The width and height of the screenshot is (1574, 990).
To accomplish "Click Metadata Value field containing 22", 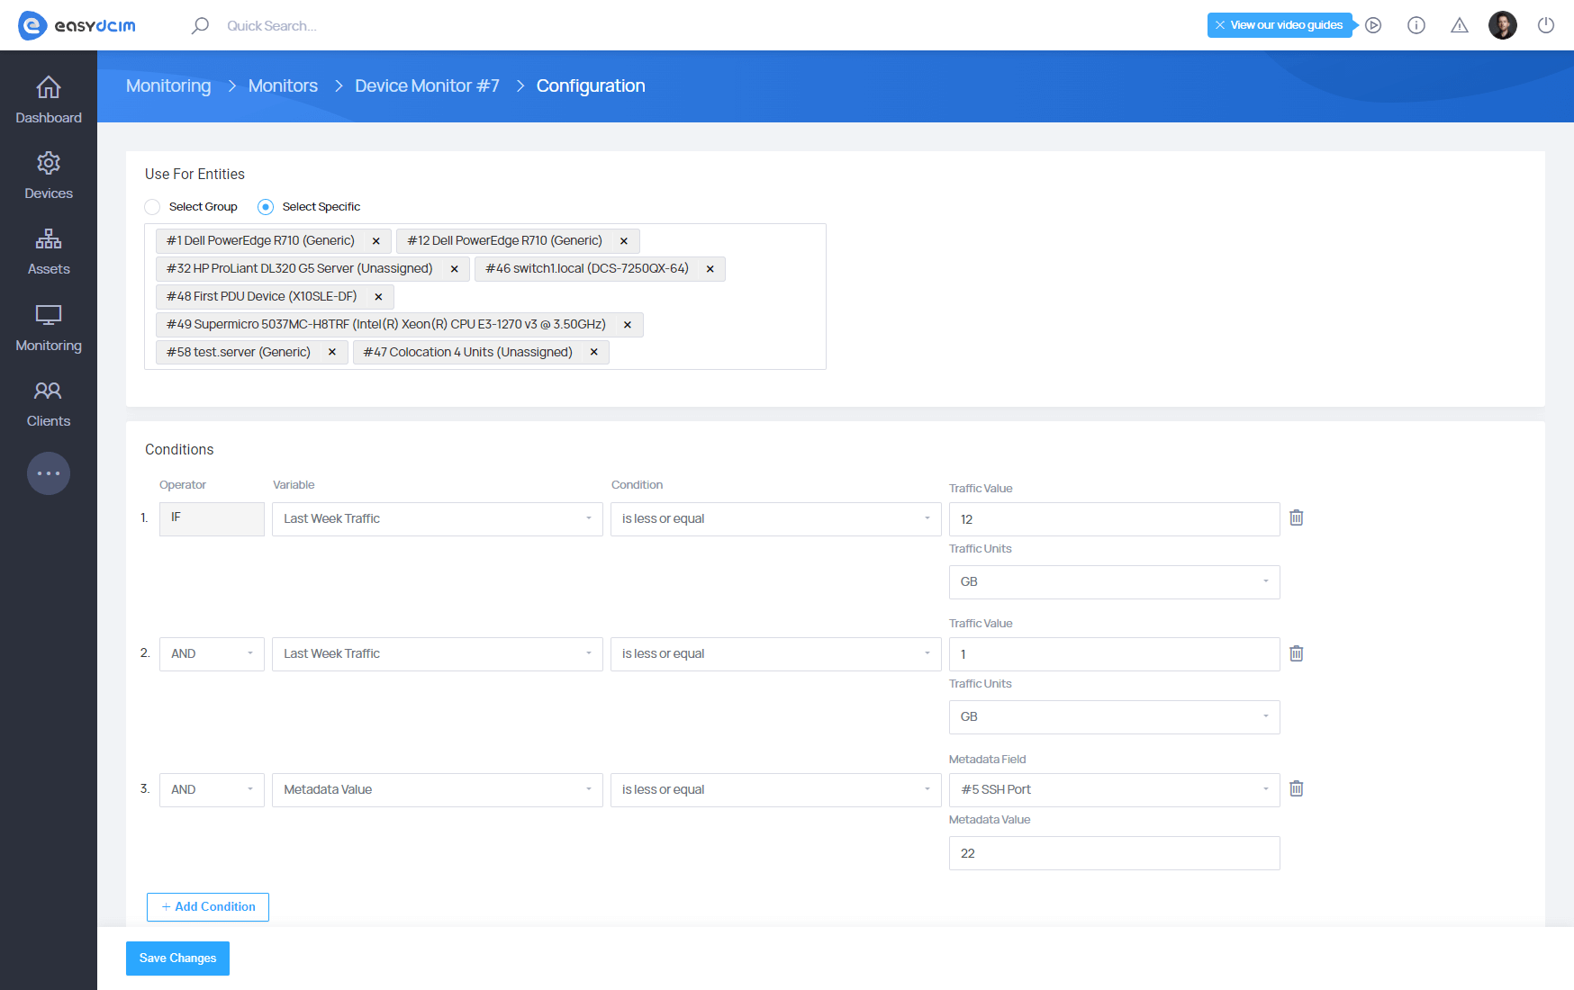I will 1115,853.
